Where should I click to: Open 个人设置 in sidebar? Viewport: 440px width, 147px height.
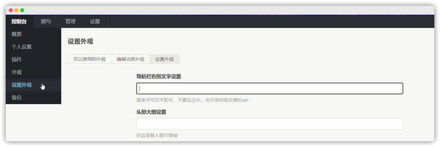tap(33, 47)
